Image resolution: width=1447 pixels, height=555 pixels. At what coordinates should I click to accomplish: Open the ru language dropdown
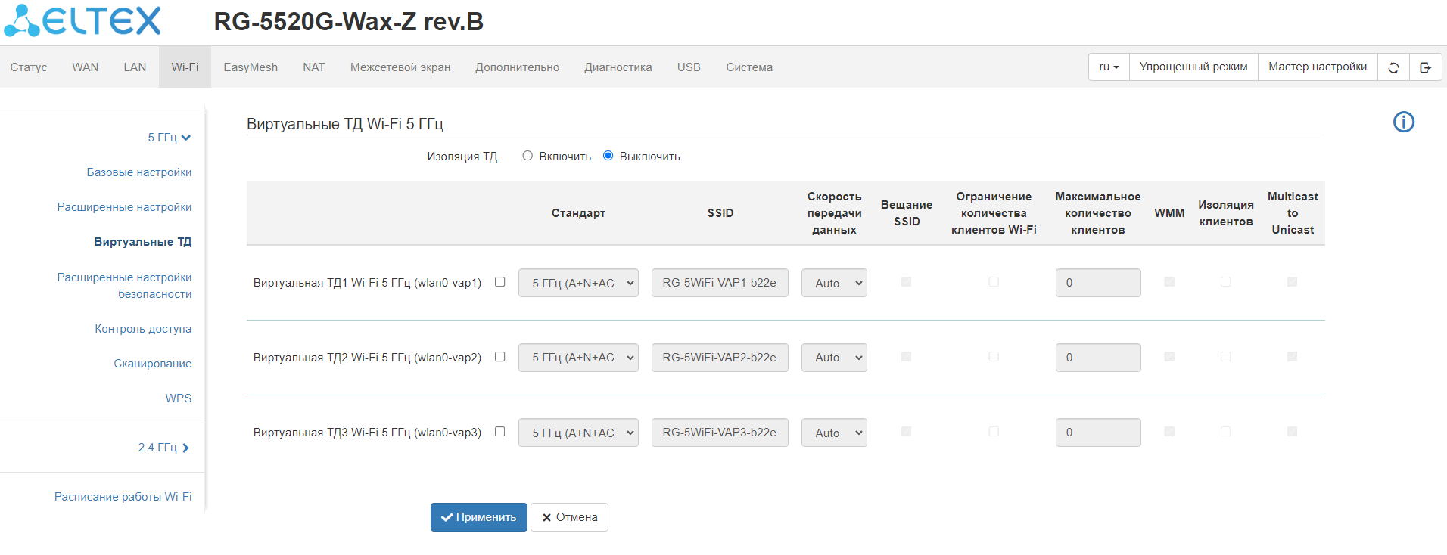[x=1109, y=67]
